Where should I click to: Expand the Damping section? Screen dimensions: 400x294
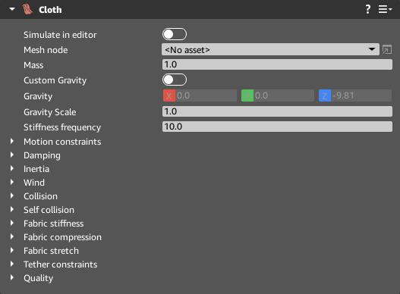[x=12, y=155]
